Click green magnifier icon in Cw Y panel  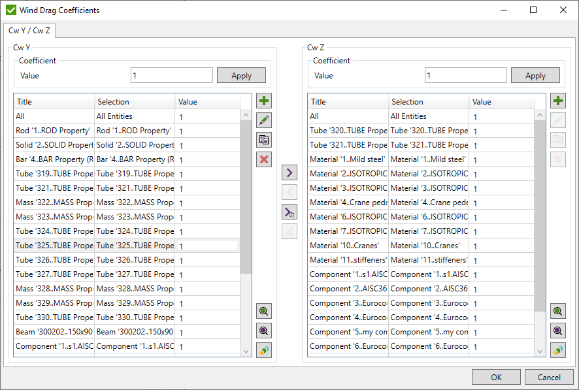(264, 311)
